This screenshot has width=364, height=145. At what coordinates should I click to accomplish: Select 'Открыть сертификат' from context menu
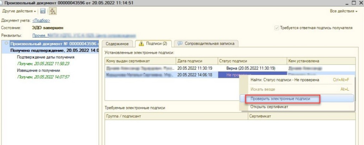(269, 107)
